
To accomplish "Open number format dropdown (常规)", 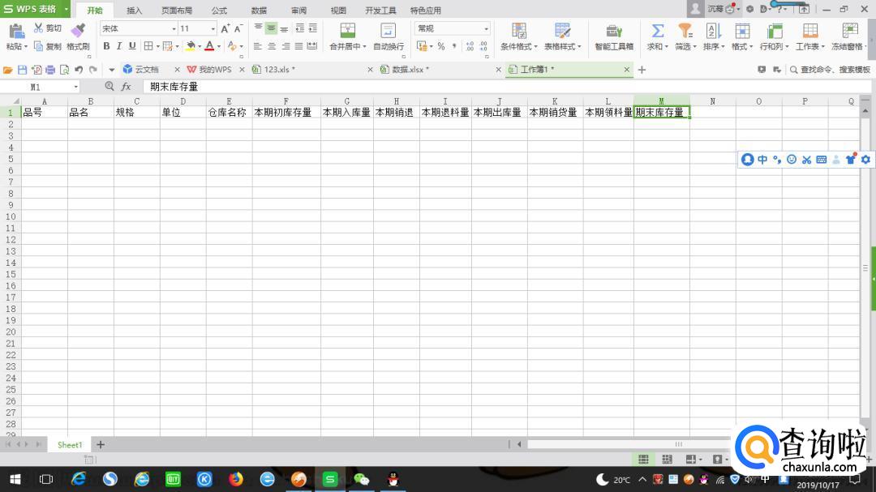I will tap(486, 28).
